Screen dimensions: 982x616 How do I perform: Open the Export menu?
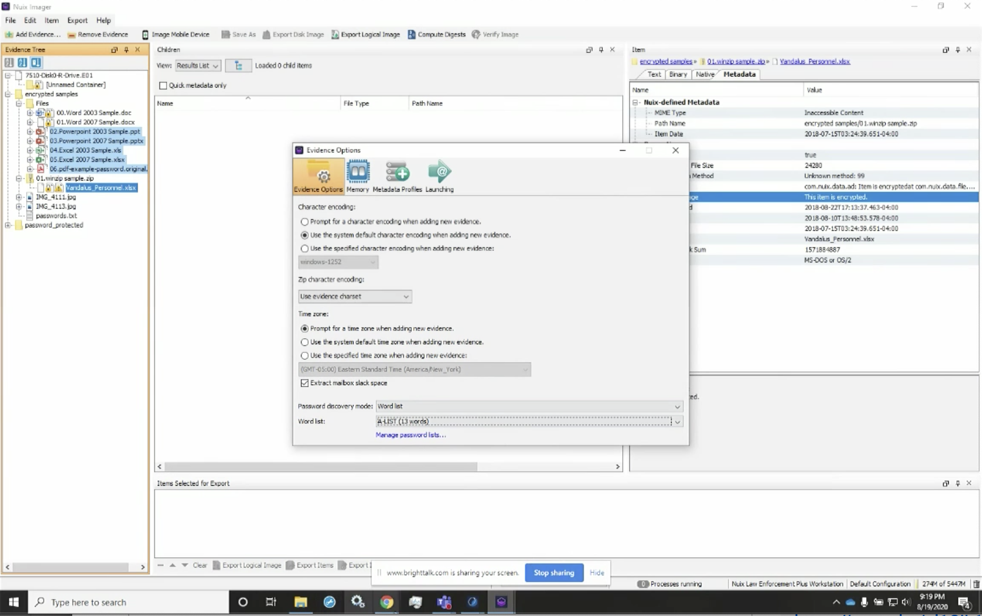point(77,20)
